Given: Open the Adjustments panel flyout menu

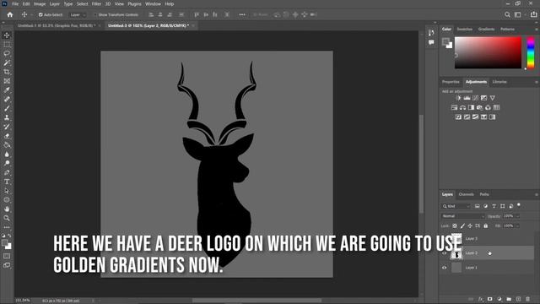Looking at the screenshot, I should tap(537, 82).
